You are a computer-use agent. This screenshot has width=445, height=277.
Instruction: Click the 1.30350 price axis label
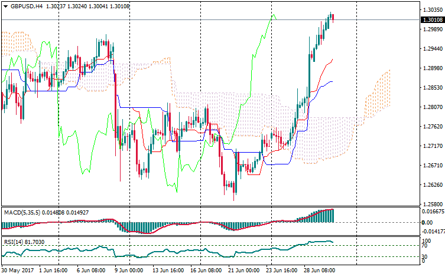(x=433, y=10)
